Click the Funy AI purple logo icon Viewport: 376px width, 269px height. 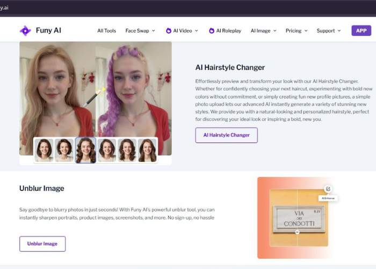(x=25, y=31)
